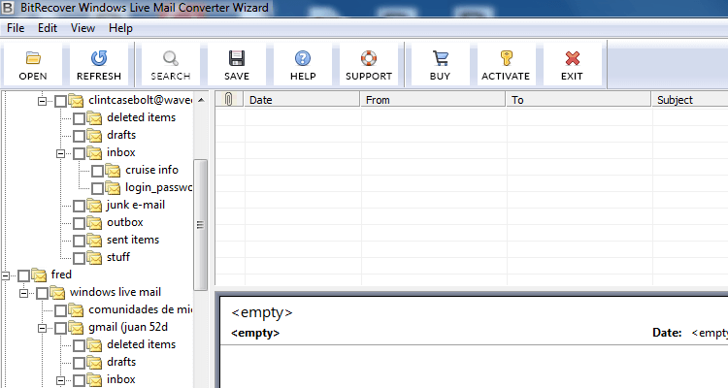
Task: Click folder icon of outbox
Action: pos(94,223)
